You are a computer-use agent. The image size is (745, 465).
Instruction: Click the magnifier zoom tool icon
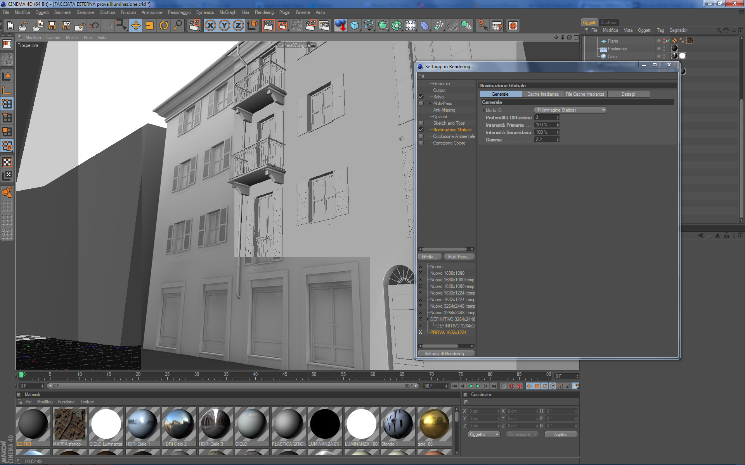(178, 26)
